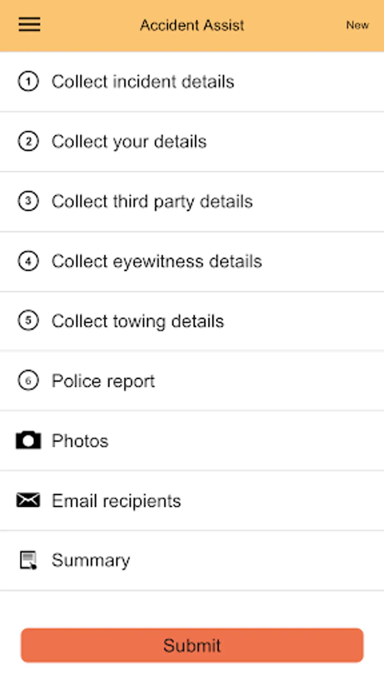Open Collect incident details
The height and width of the screenshot is (683, 384).
[x=143, y=82]
